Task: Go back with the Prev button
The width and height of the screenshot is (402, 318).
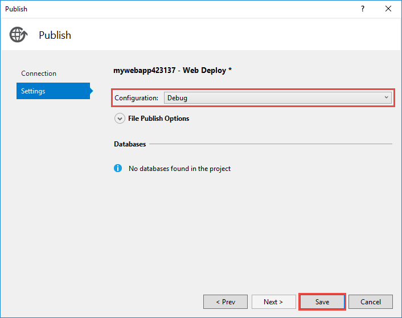Action: [225, 302]
